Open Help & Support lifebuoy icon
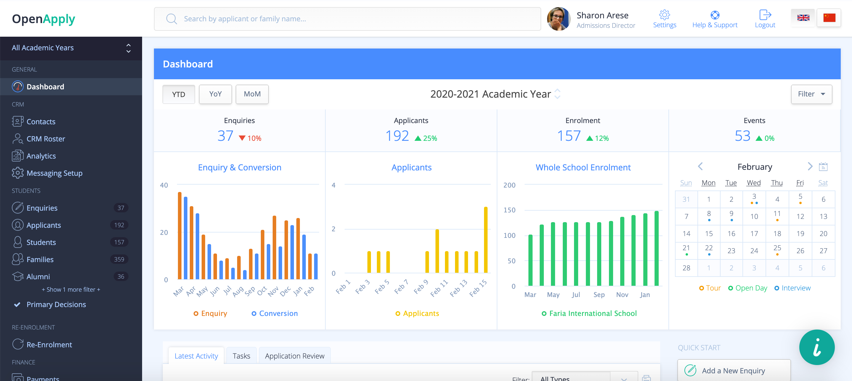Viewport: 852px width, 381px height. [x=714, y=14]
